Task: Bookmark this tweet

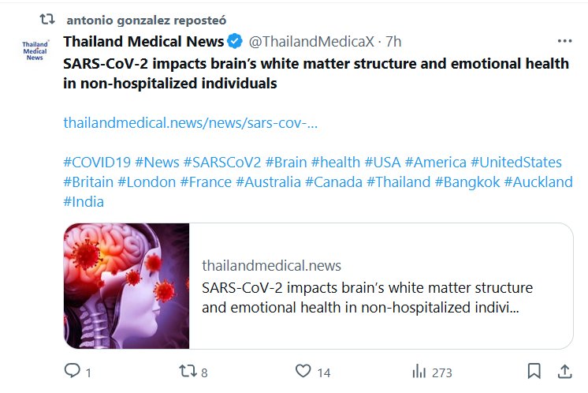Action: (534, 371)
